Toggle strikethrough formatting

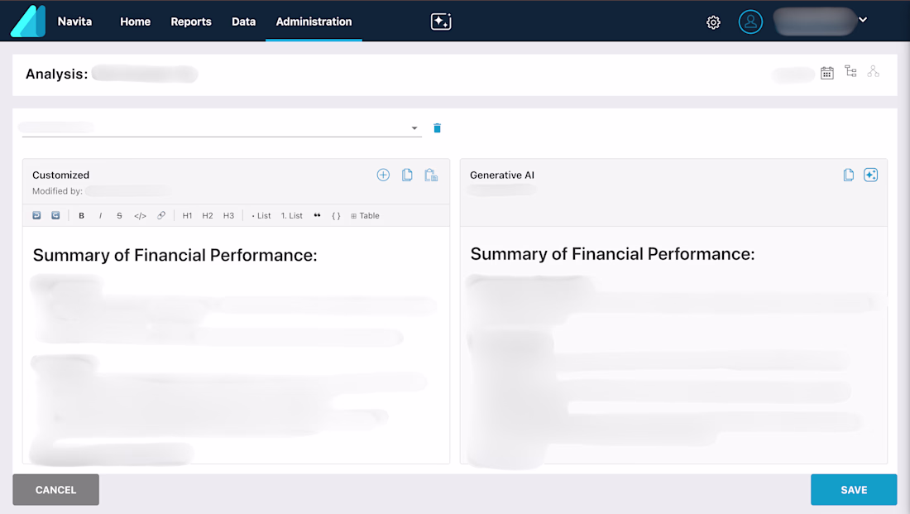pos(120,215)
